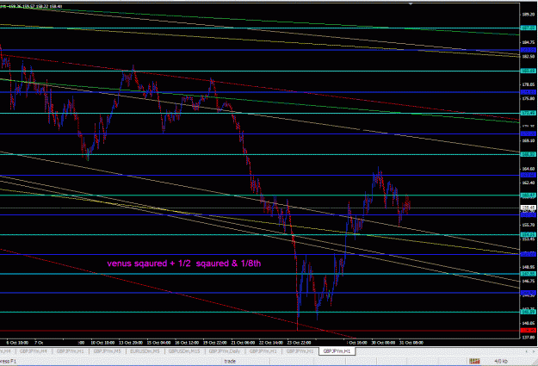Click time axis label 31 Oct 08:00
This screenshot has height=366, width=538.
(411, 343)
